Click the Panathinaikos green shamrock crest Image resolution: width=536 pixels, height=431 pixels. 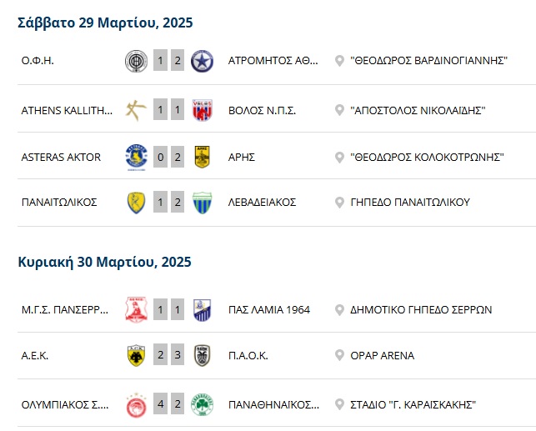pyautogui.click(x=202, y=404)
